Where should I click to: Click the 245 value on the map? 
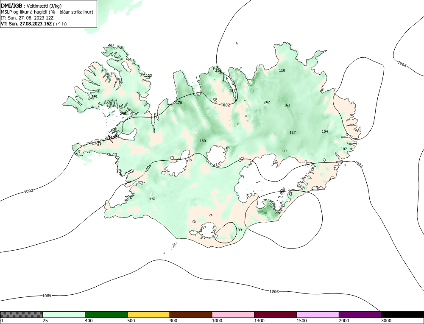(x=123, y=114)
